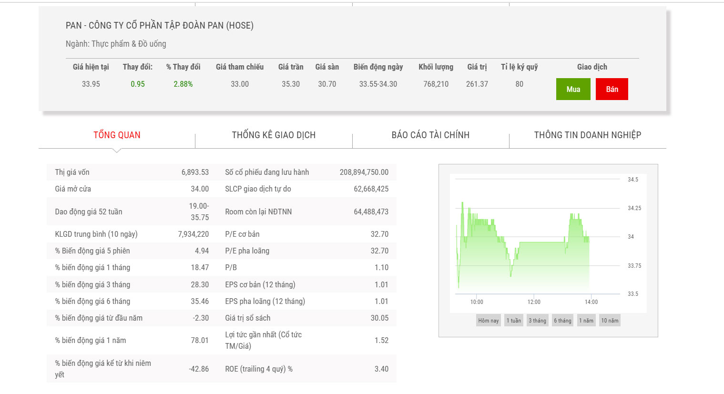Display the 10 năm chart range
The image size is (724, 394).
[x=610, y=321]
